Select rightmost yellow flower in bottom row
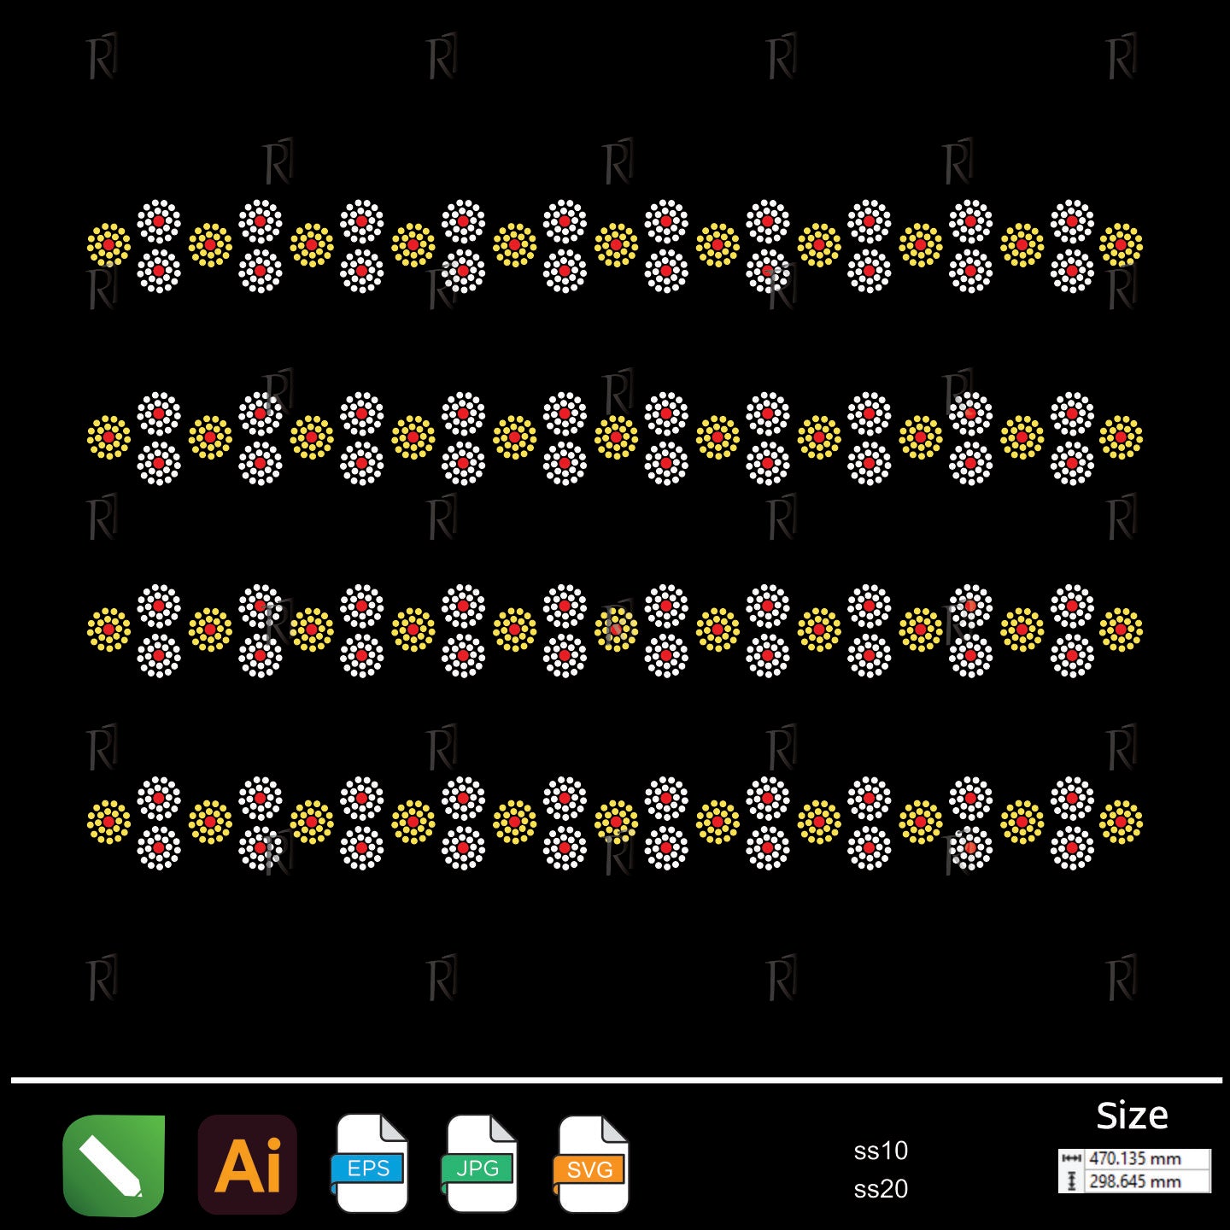The height and width of the screenshot is (1230, 1230). 1121,822
